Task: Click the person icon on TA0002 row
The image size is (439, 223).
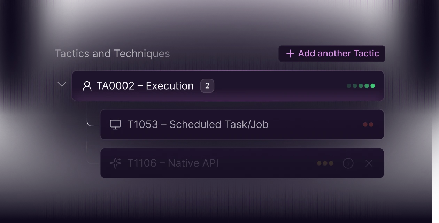Action: pos(87,86)
